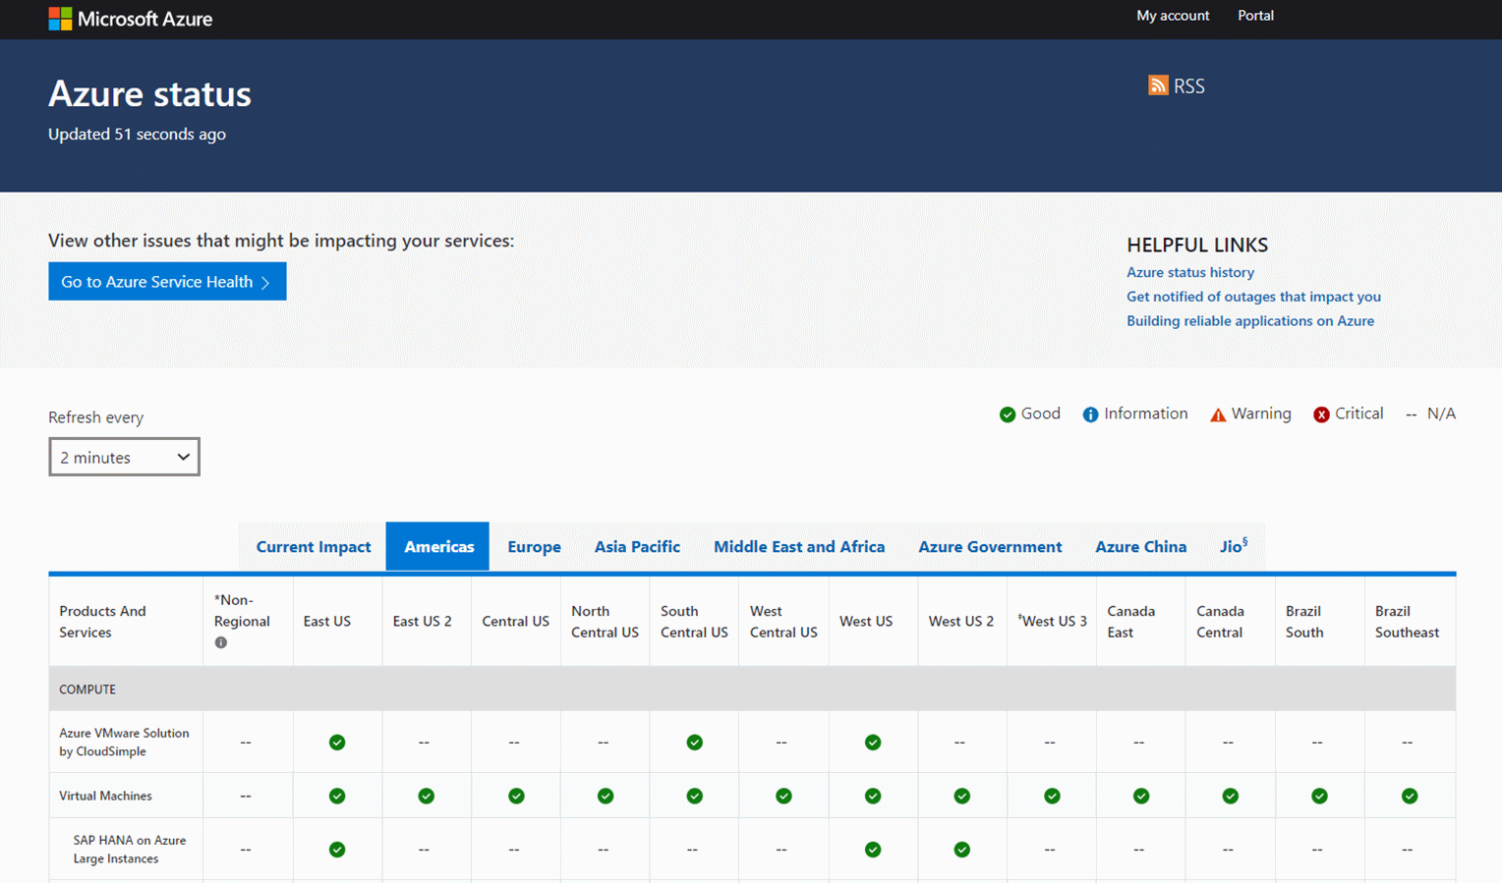The image size is (1502, 883).
Task: Click the green check for Virtual Machines in East US
Action: [337, 796]
